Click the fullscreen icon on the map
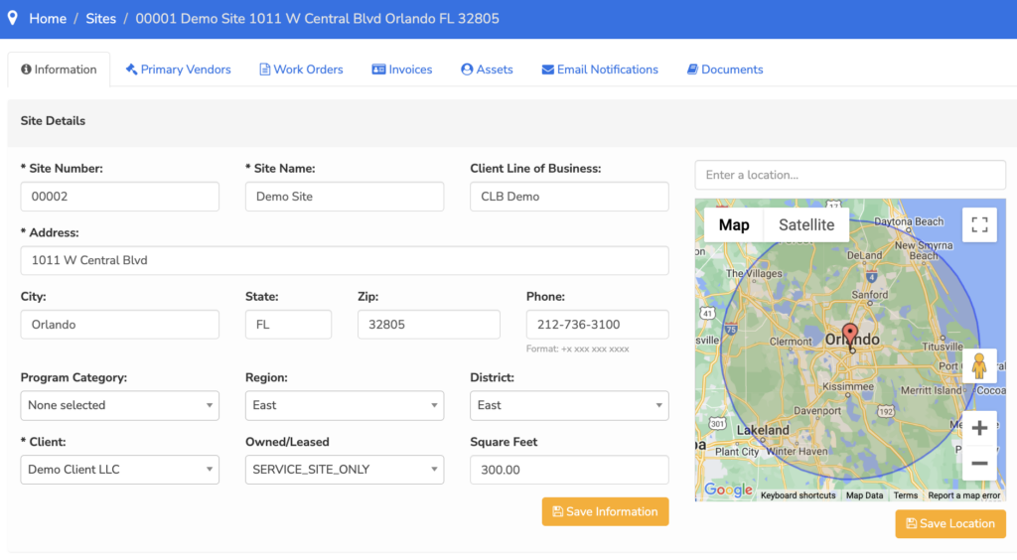Screen dimensions: 1017x560 point(979,225)
